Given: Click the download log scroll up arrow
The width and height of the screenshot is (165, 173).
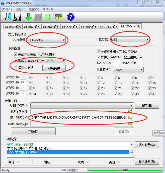Looking at the screenshot, I should pos(132,144).
